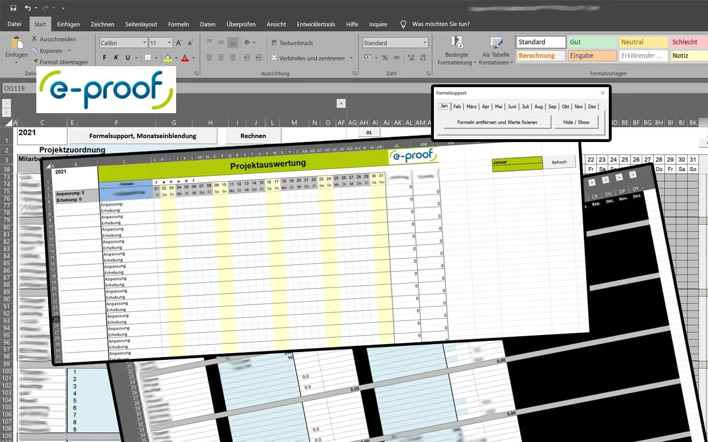Open the Calibri font name dropdown
Viewport: 708px width, 442px height.
tap(143, 43)
